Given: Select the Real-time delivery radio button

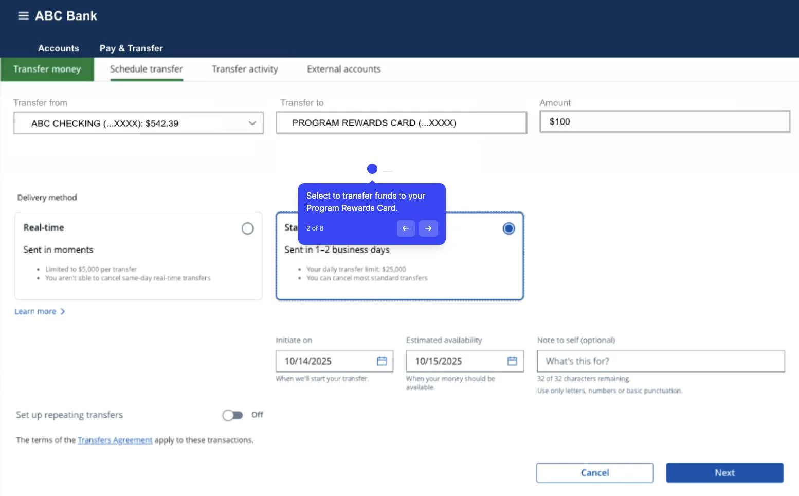Looking at the screenshot, I should pos(248,228).
